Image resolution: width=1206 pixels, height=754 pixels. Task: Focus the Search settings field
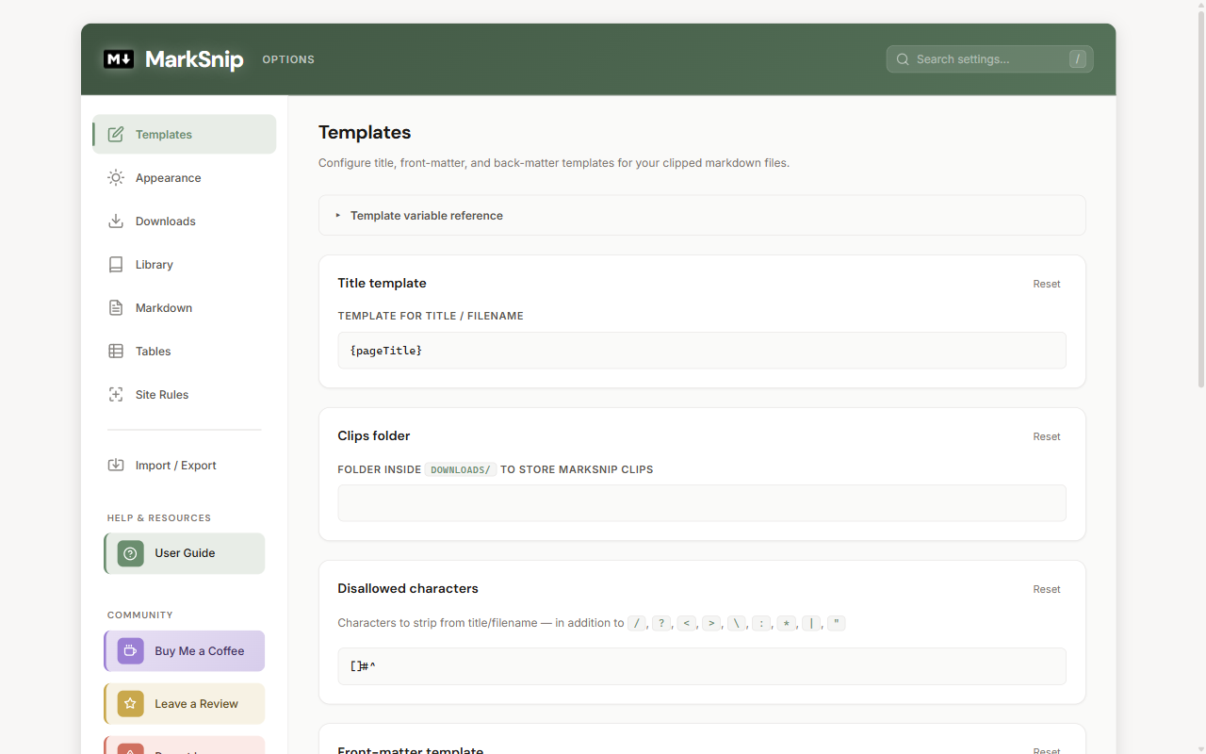tap(989, 59)
